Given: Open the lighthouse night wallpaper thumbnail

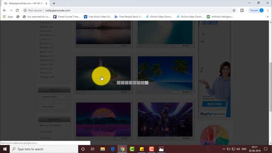Looking at the screenshot, I should [103, 73].
